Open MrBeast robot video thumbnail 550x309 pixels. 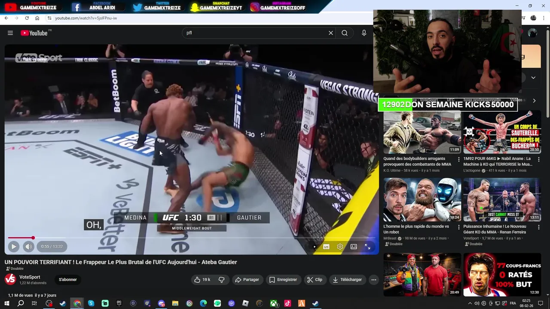[422, 200]
